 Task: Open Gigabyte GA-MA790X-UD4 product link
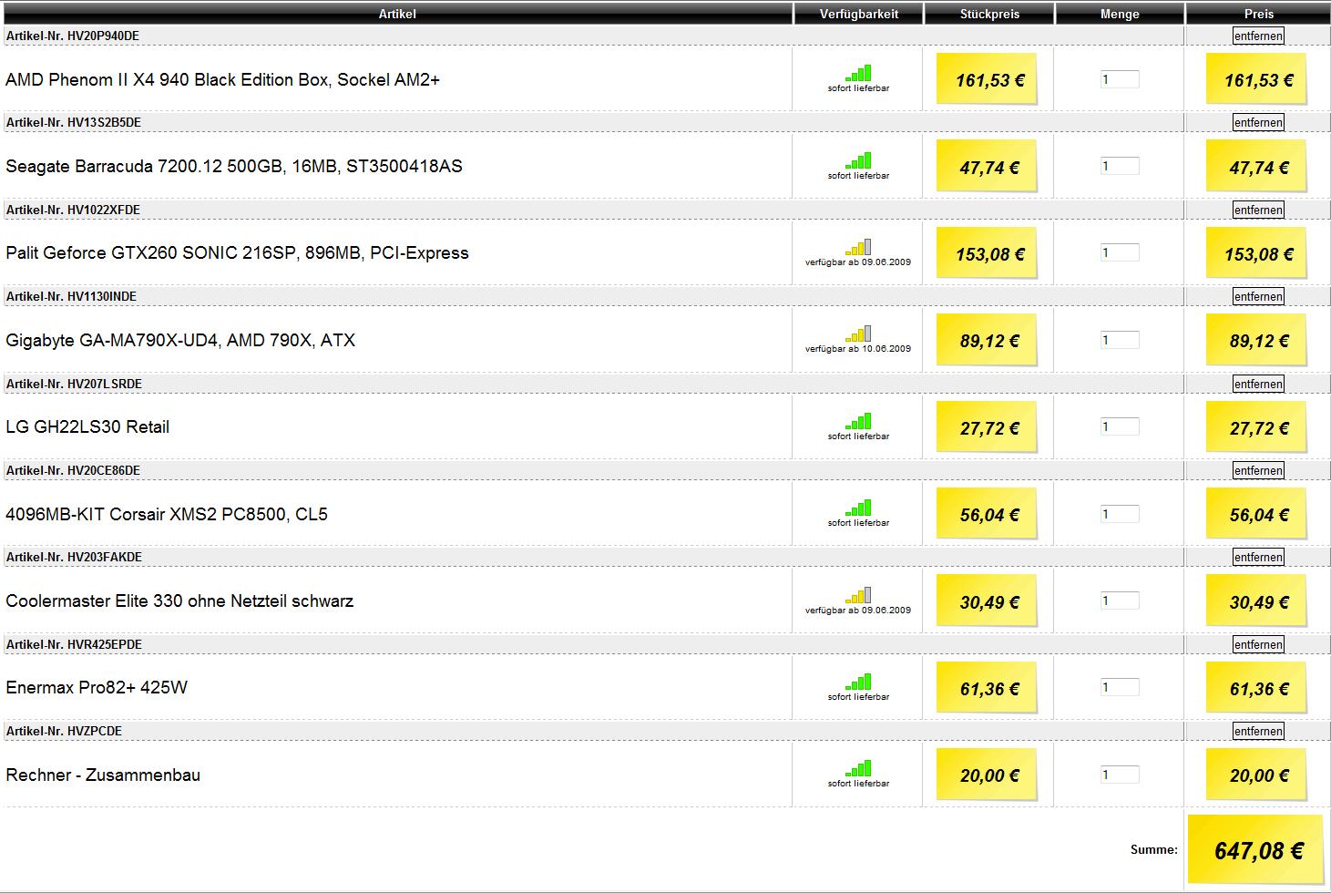click(x=180, y=340)
